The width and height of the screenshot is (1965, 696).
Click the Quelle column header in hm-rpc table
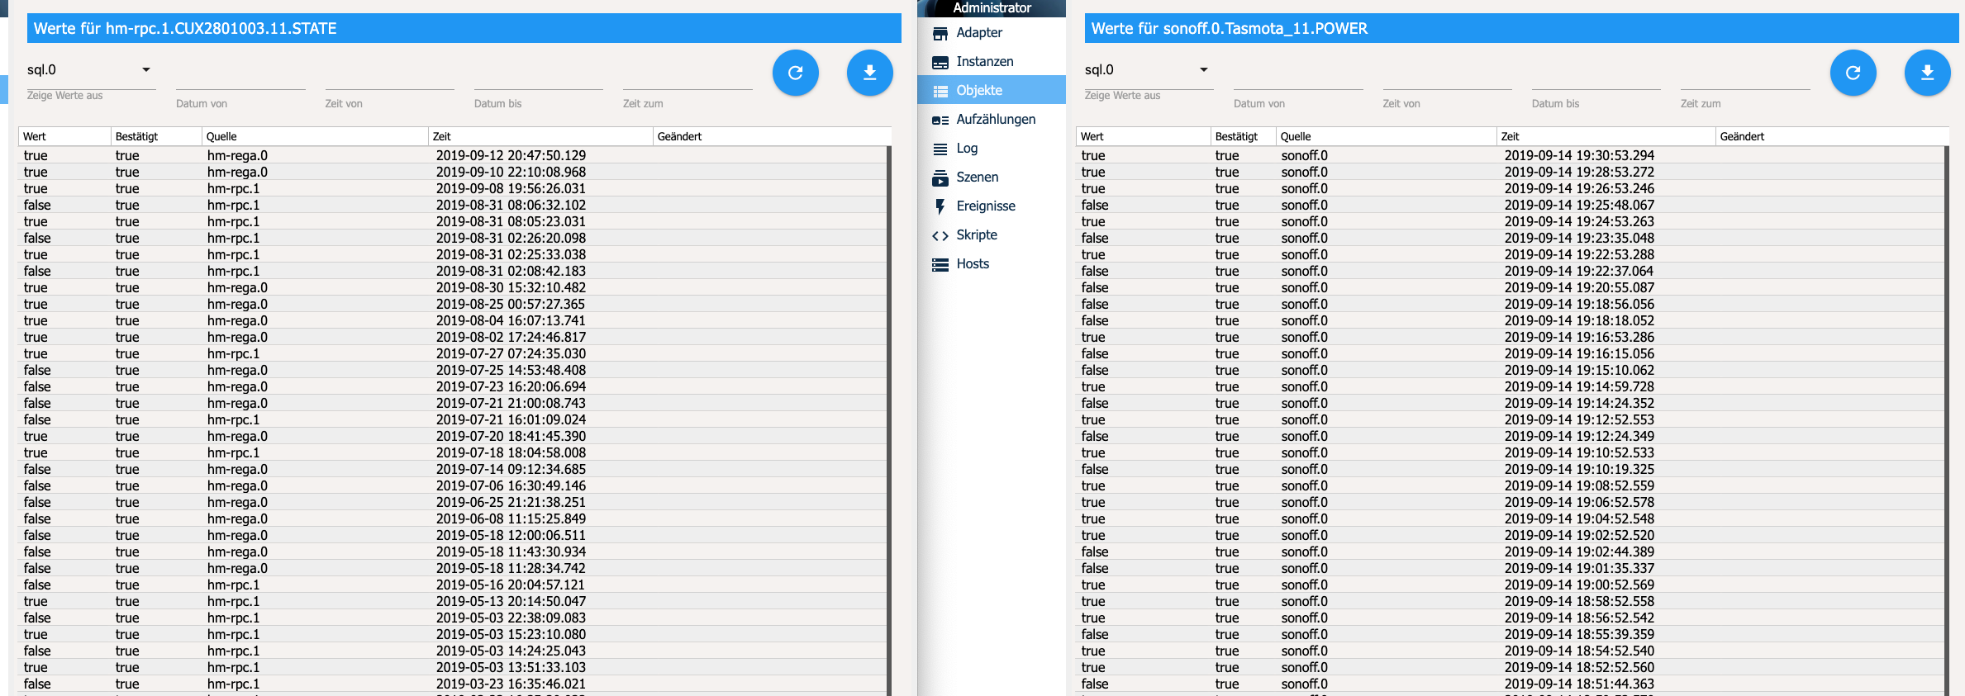pyautogui.click(x=315, y=136)
